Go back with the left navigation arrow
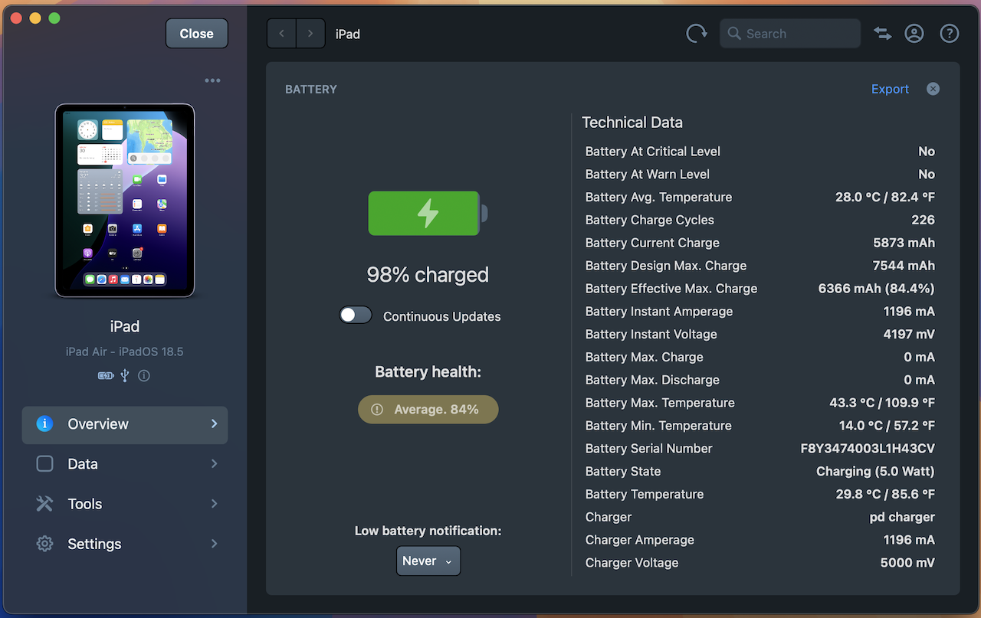 [x=281, y=34]
